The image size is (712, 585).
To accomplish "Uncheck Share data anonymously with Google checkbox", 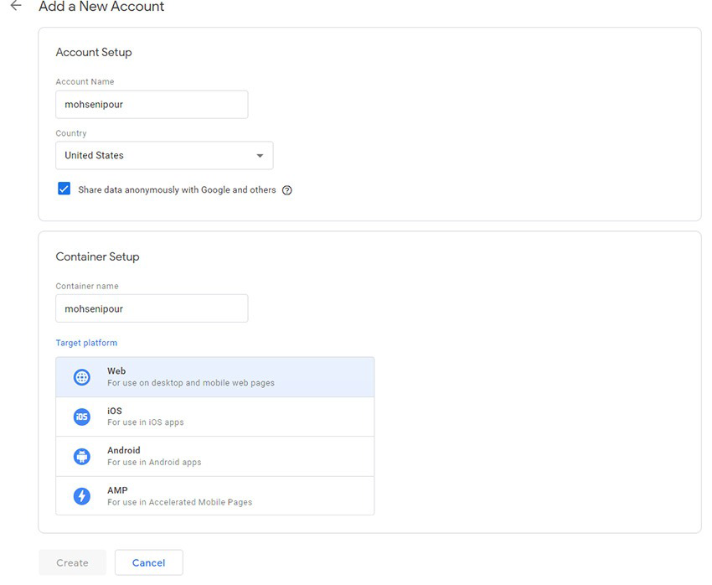I will pos(64,189).
